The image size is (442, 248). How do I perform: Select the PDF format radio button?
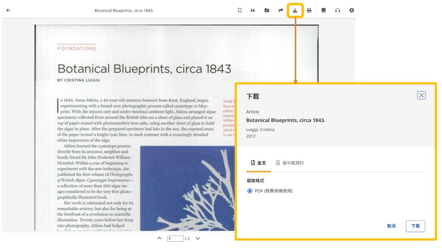(x=250, y=191)
